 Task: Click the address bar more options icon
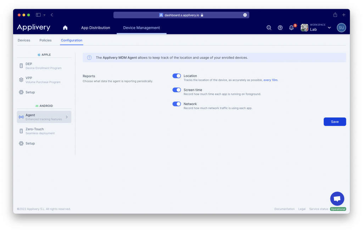(x=245, y=15)
